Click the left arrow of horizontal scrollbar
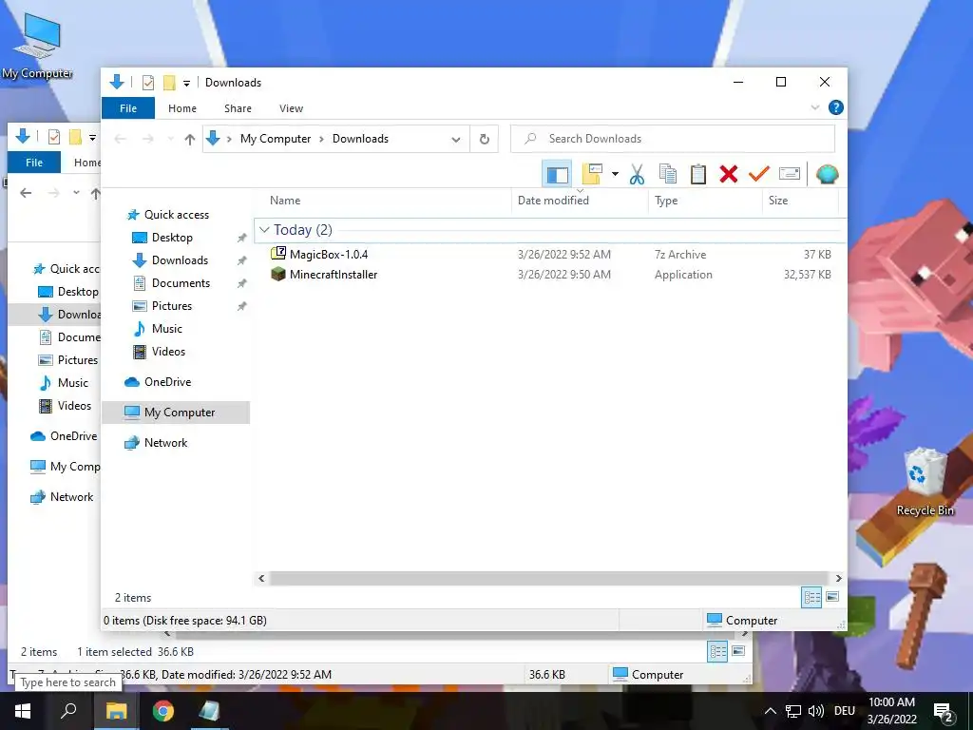 (x=261, y=579)
